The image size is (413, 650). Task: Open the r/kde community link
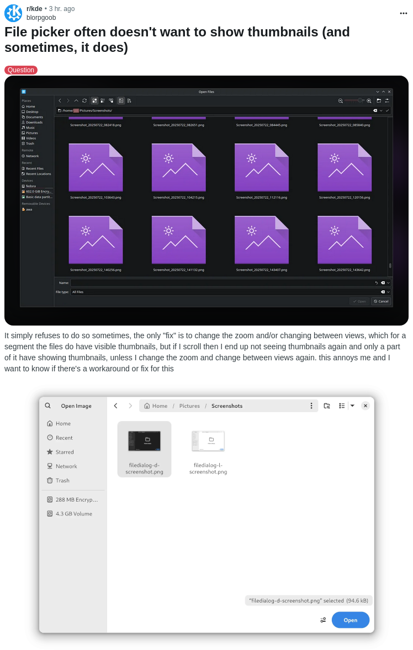[34, 9]
